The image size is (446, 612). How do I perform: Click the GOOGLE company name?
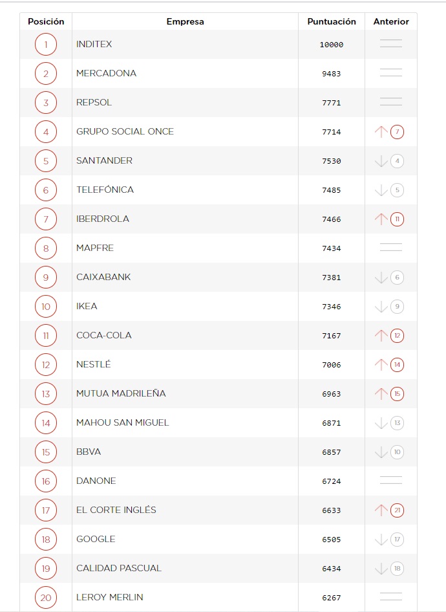96,539
